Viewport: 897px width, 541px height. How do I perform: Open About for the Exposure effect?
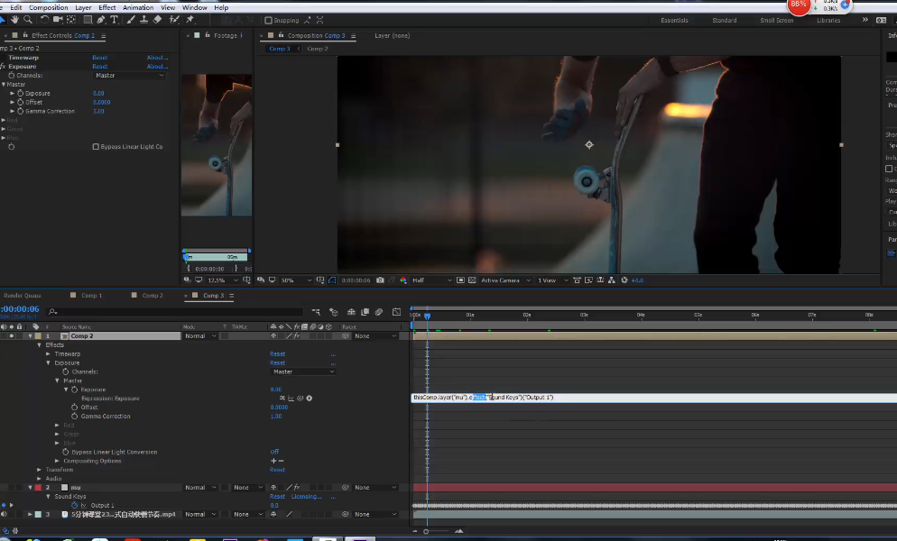[x=157, y=67]
